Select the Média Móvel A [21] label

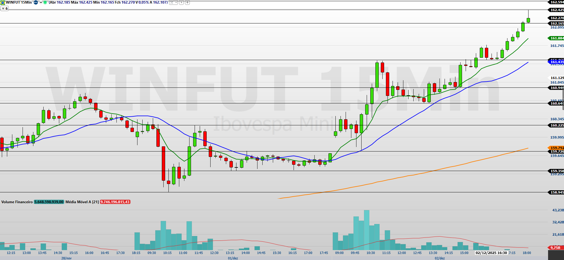(82, 202)
